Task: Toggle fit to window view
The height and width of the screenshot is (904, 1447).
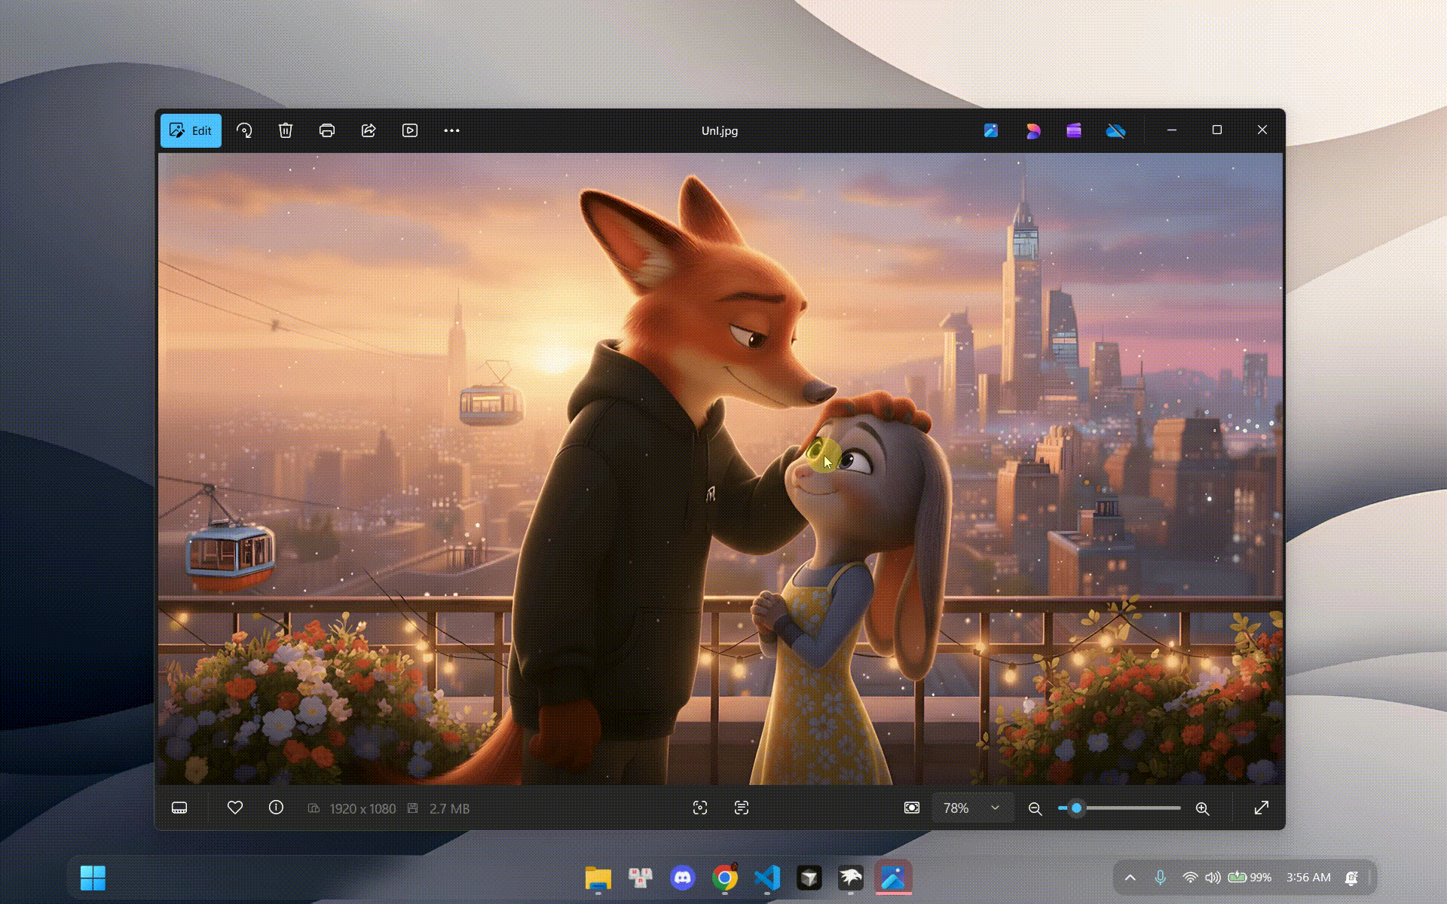Action: [912, 808]
